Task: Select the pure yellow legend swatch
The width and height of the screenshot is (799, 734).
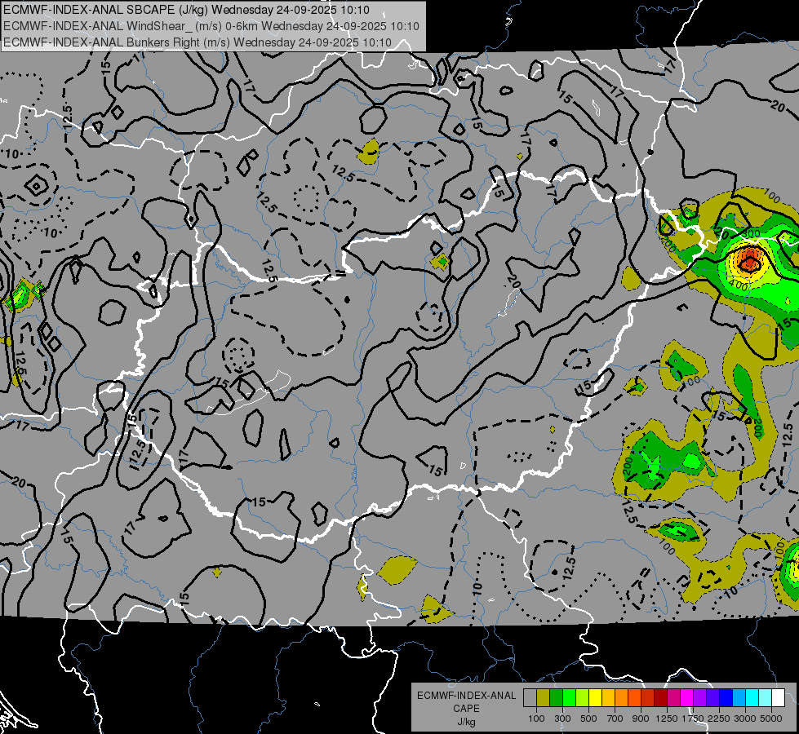Action: click(x=596, y=698)
